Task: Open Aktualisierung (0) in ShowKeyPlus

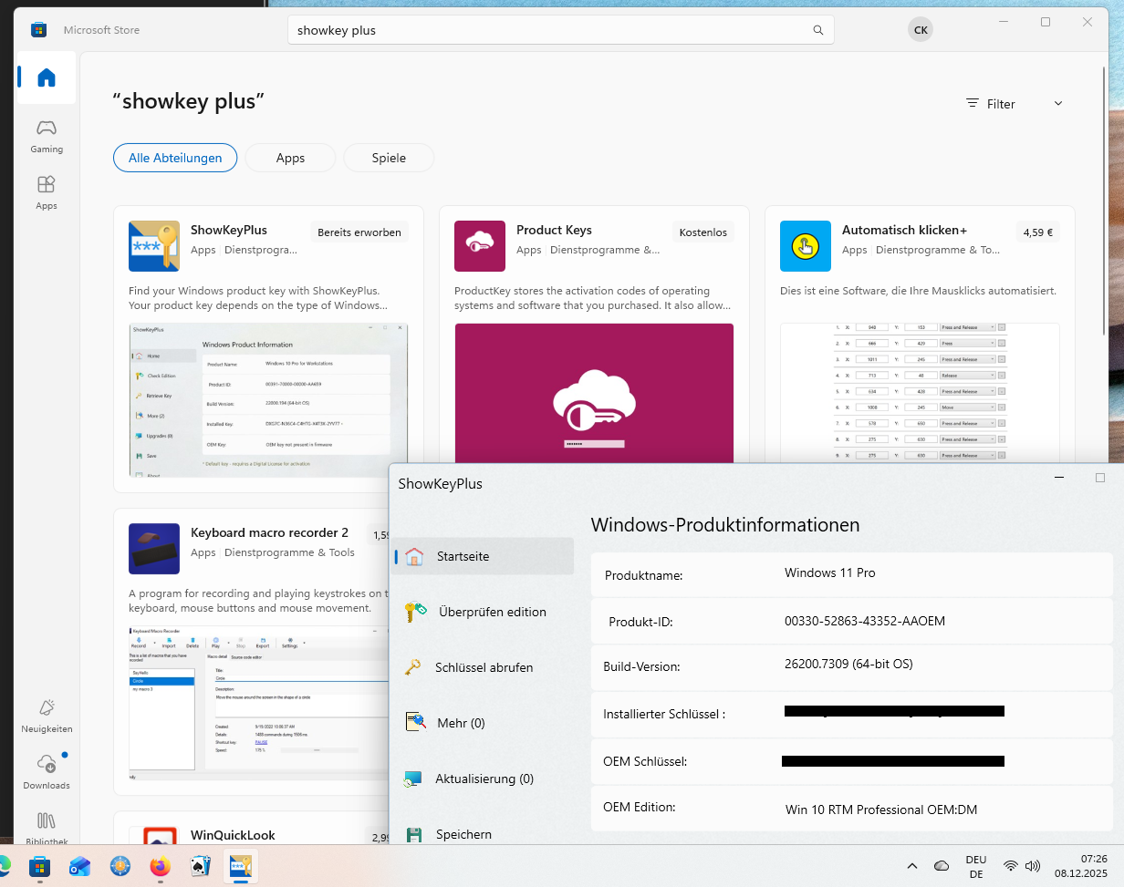Action: [483, 779]
